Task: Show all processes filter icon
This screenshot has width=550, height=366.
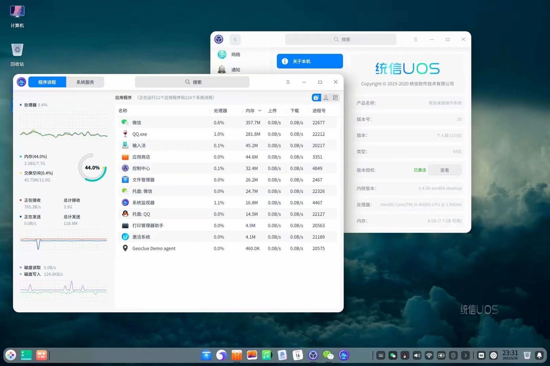Action: point(335,98)
